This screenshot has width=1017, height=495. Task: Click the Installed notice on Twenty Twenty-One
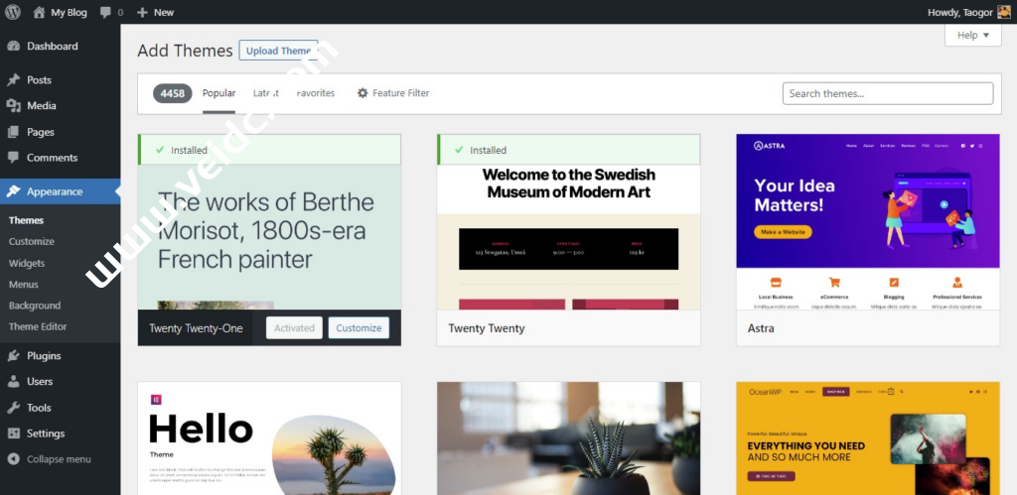pyautogui.click(x=269, y=150)
